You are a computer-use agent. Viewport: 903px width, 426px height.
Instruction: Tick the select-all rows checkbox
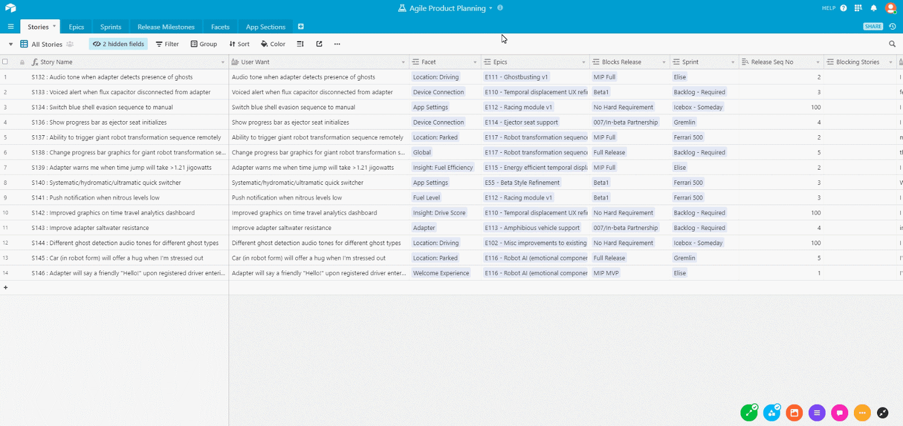5,62
